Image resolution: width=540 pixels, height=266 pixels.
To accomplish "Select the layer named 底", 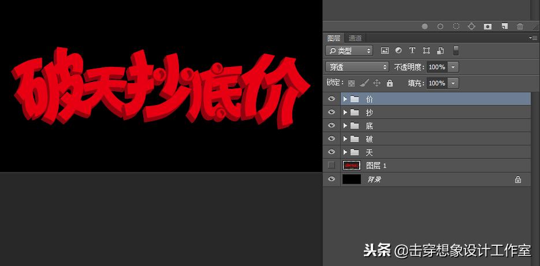I will coord(369,126).
